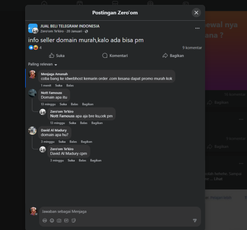This screenshot has width=247, height=230.
Task: Open Zero'om Te'kiro avatar on 'cpm' reply
Action: (x=42, y=150)
